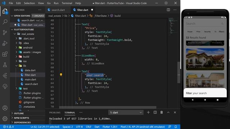Change Dart language mode in status bar
Image resolution: width=230 pixels, height=129 pixels.
point(97,126)
